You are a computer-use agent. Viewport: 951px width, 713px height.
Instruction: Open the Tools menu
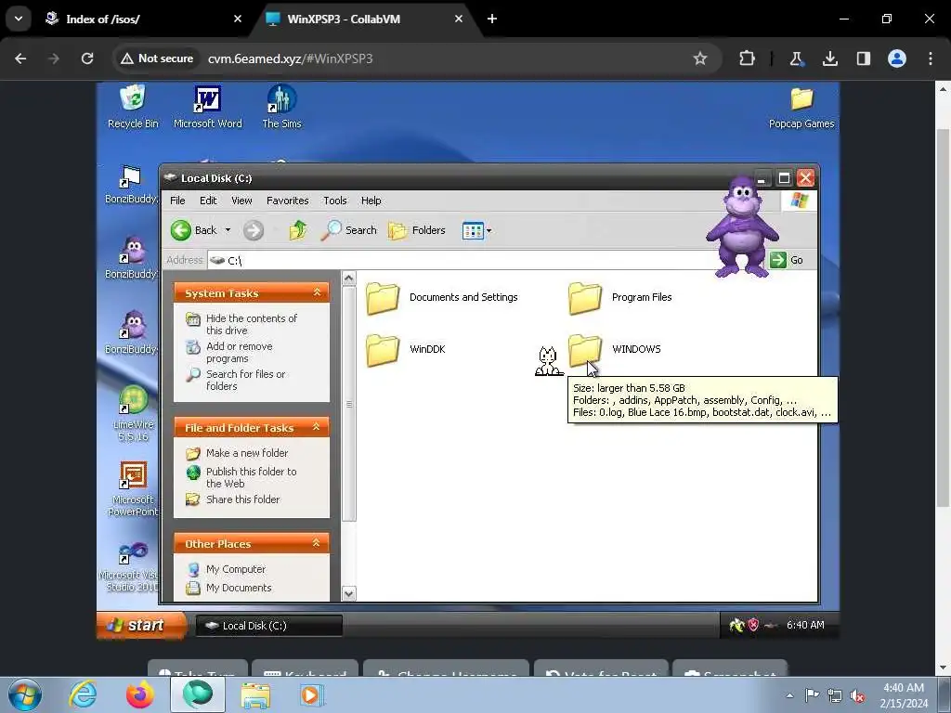tap(334, 201)
